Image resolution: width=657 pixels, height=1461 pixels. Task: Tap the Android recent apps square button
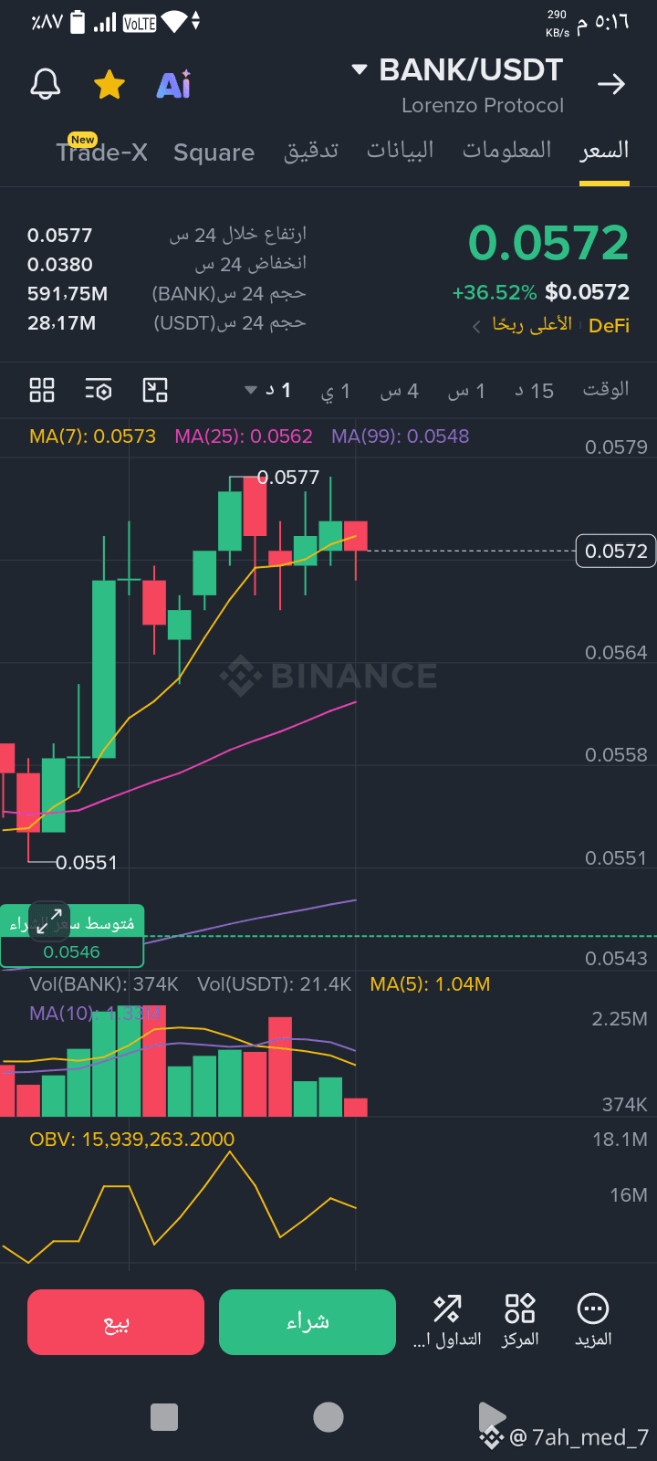click(164, 1417)
